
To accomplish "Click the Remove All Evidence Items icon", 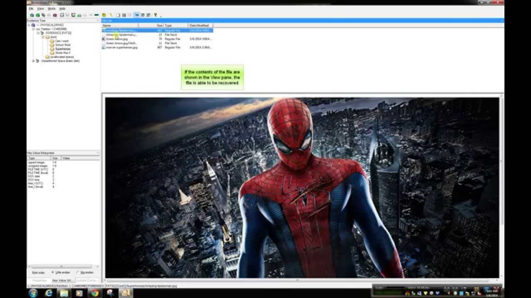I will click(x=55, y=15).
